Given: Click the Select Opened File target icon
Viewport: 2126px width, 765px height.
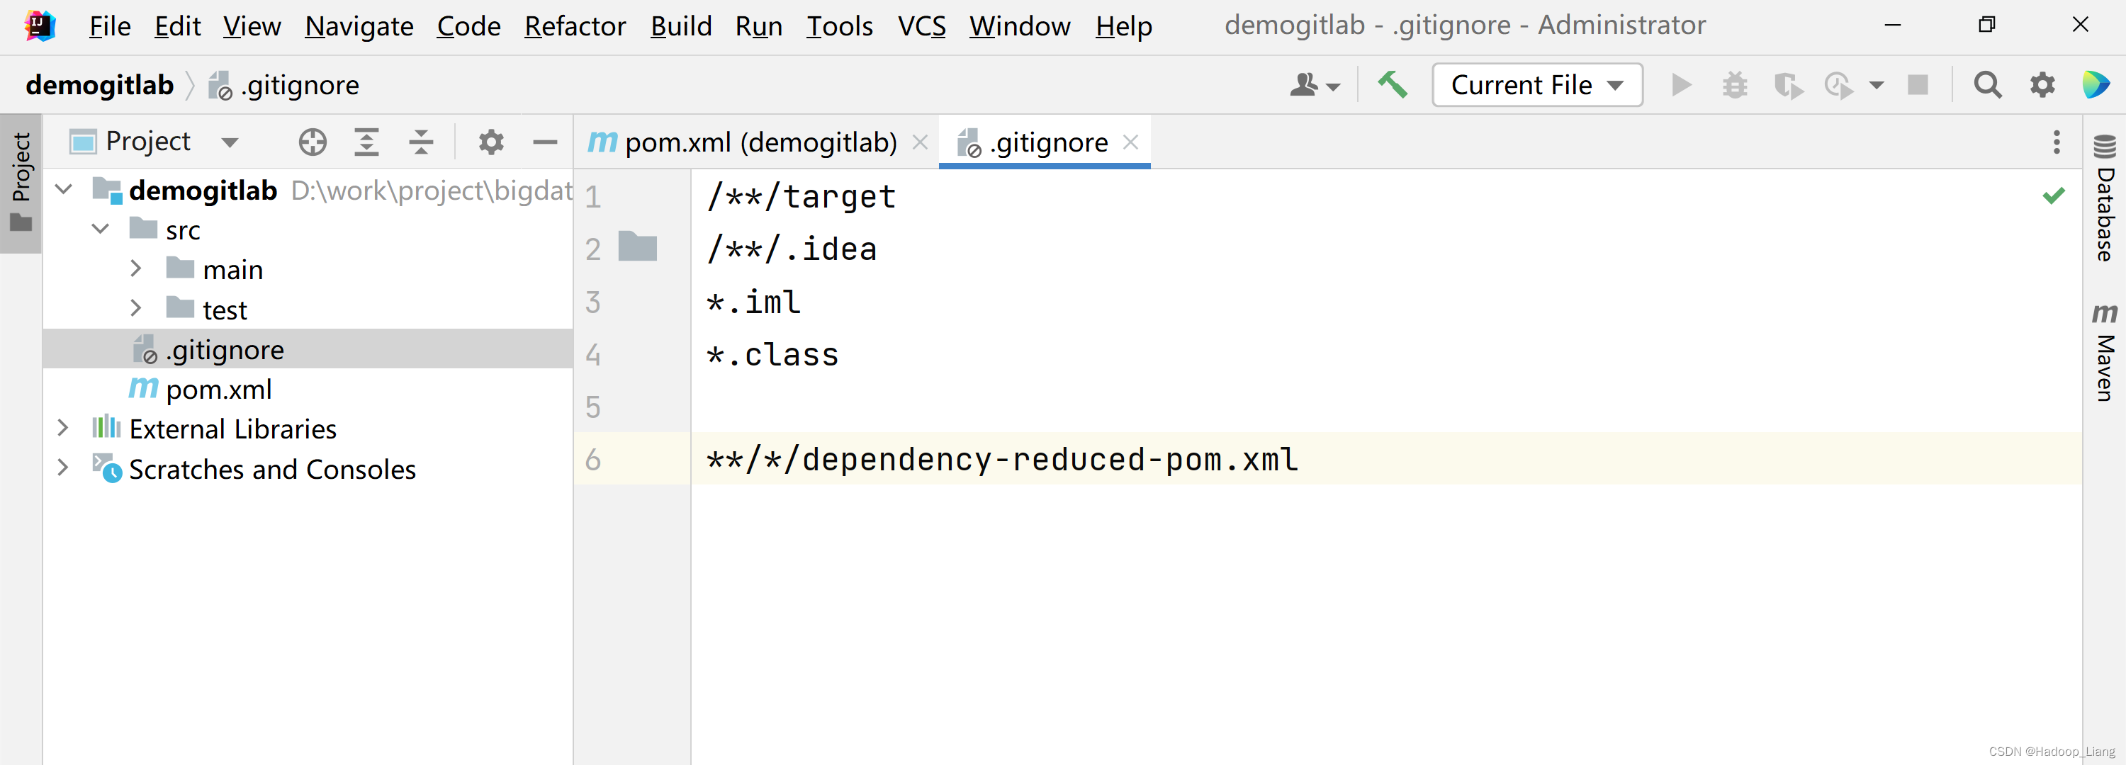Looking at the screenshot, I should tap(312, 142).
